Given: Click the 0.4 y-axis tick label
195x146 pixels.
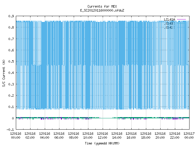Looking at the screenshot, I should [11, 73].
